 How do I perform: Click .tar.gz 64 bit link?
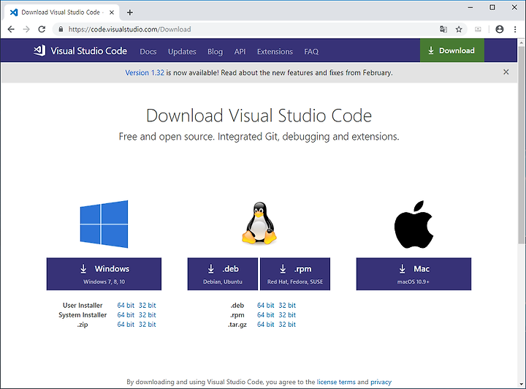click(265, 324)
